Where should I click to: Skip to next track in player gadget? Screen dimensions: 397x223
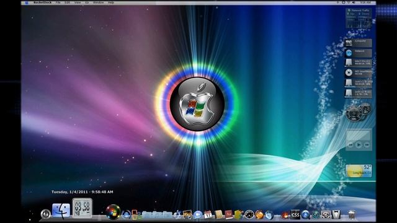pos(367,145)
